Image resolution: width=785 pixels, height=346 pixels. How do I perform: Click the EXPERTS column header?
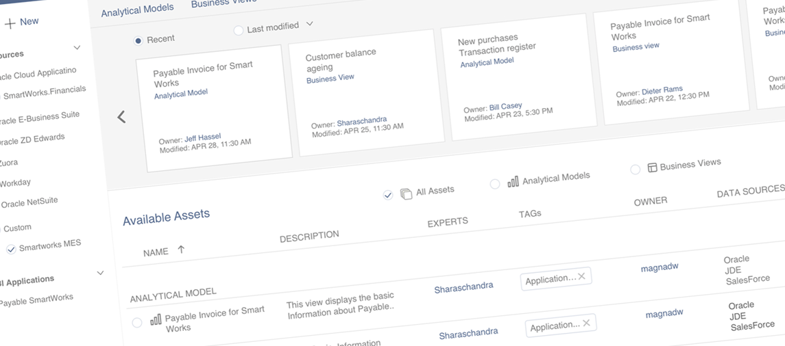click(448, 222)
